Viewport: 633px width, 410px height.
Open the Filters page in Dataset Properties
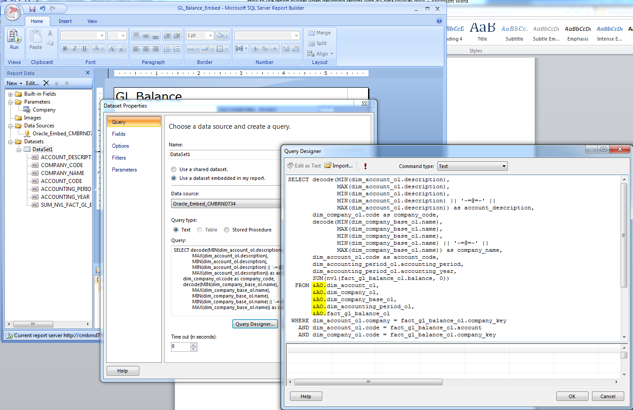click(134, 158)
